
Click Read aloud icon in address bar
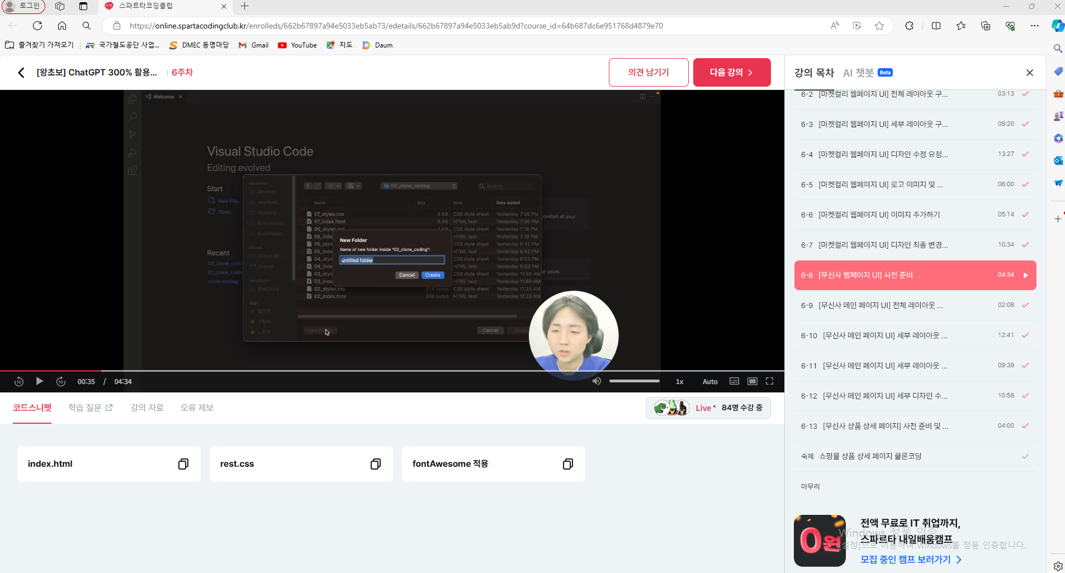coord(835,26)
